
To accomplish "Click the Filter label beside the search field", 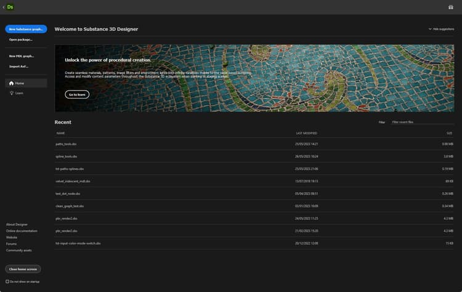I will (x=381, y=122).
